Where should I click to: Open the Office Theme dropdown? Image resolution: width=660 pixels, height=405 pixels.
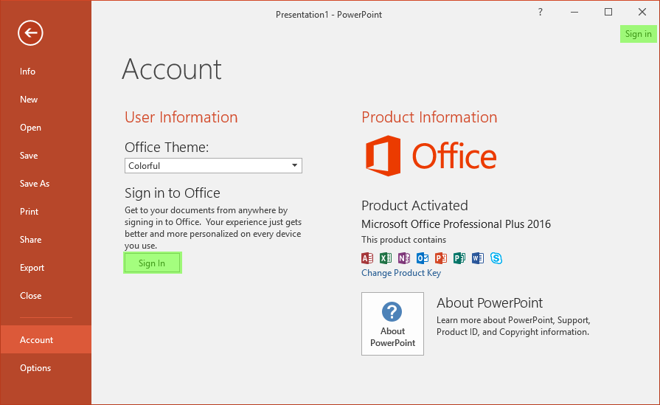point(213,165)
